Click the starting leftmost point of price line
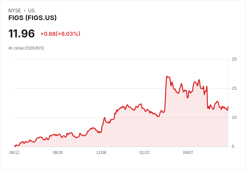This screenshot has height=170, width=246. 15,146
